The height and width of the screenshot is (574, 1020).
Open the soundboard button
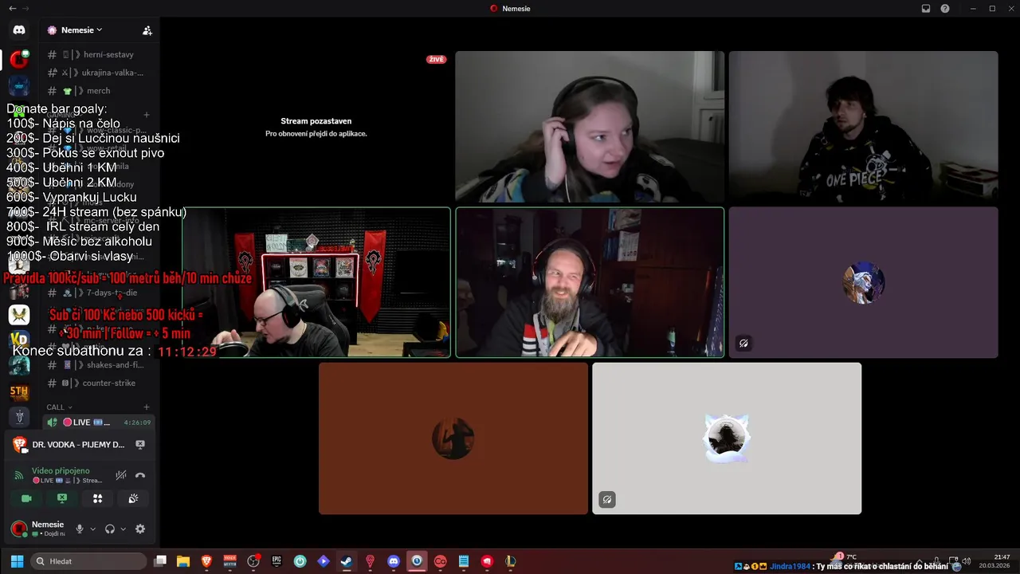(x=133, y=498)
